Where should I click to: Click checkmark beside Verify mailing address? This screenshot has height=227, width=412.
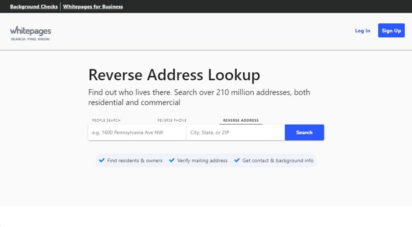click(171, 160)
